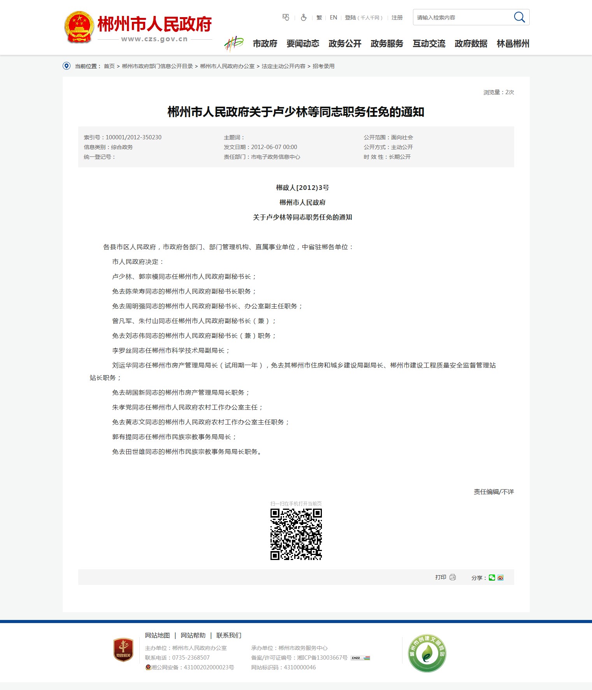Focus the search input field
The width and height of the screenshot is (592, 690).
tap(461, 18)
